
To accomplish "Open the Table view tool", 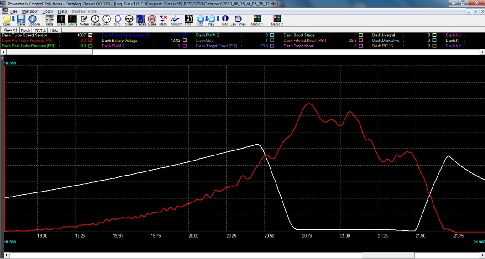I will pos(49,20).
